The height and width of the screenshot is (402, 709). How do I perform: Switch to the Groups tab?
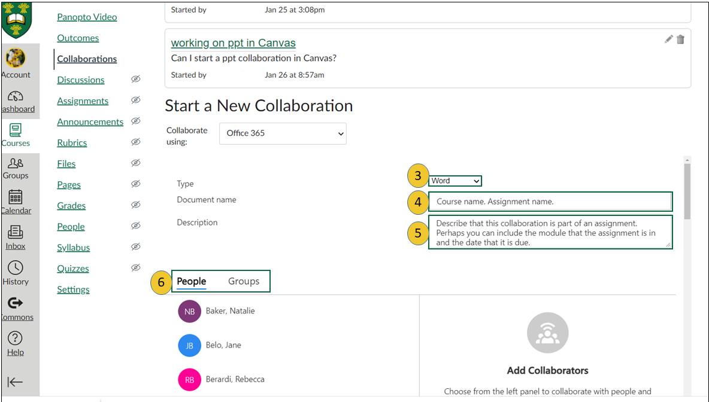tap(244, 281)
